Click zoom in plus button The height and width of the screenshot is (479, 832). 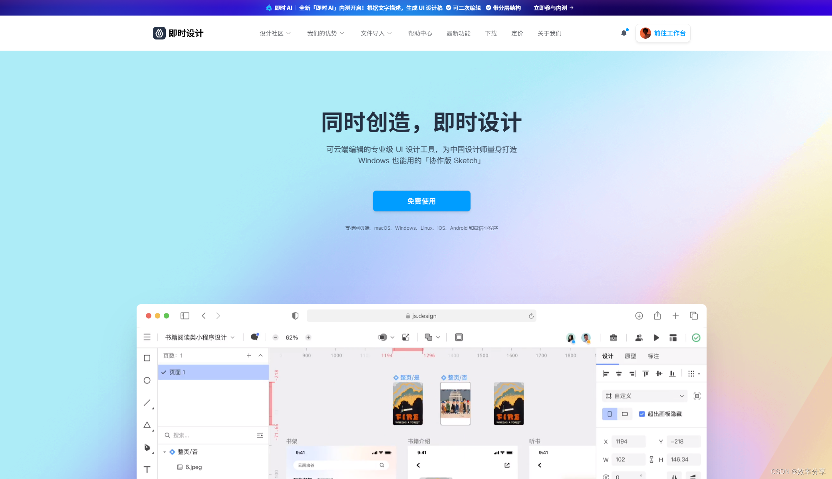[x=308, y=337]
